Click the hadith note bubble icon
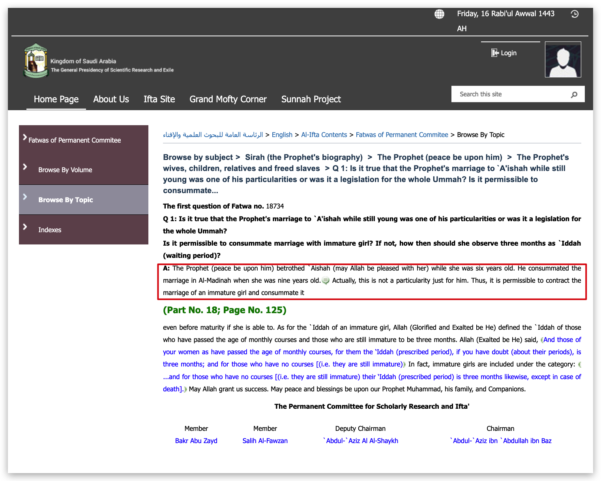The image size is (601, 481). pos(326,281)
